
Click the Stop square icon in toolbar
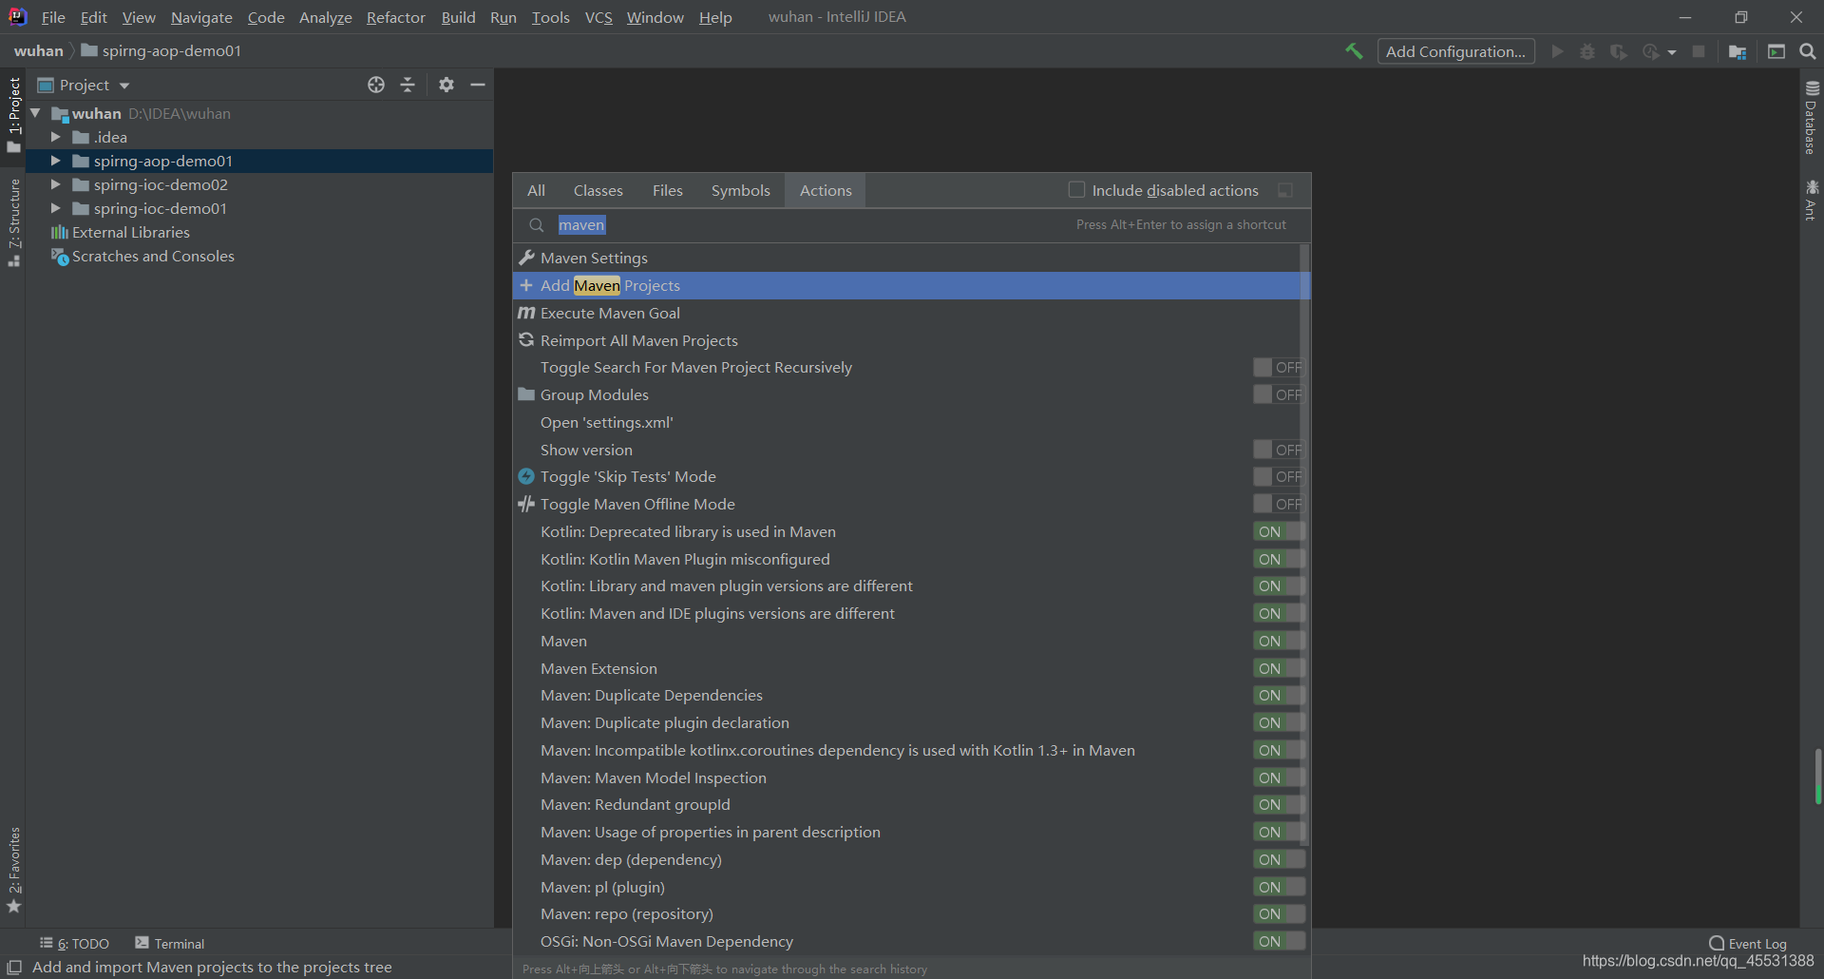[x=1699, y=51]
